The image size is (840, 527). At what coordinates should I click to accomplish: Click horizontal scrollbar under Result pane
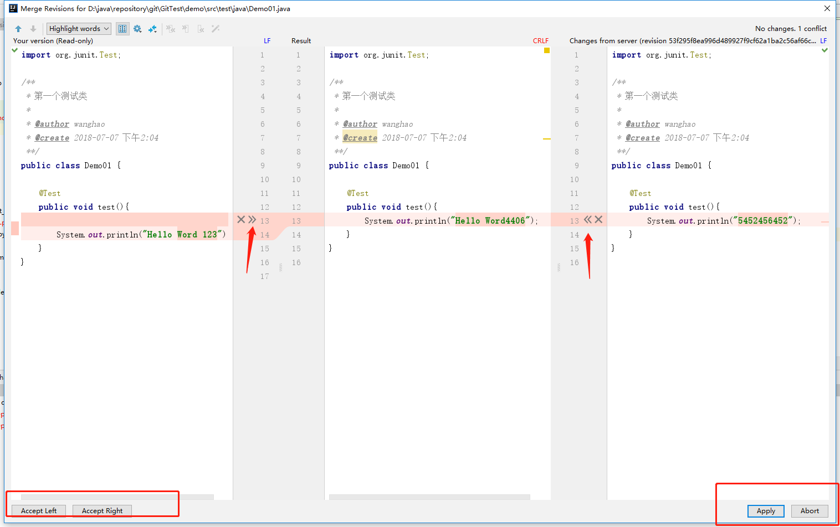[429, 497]
